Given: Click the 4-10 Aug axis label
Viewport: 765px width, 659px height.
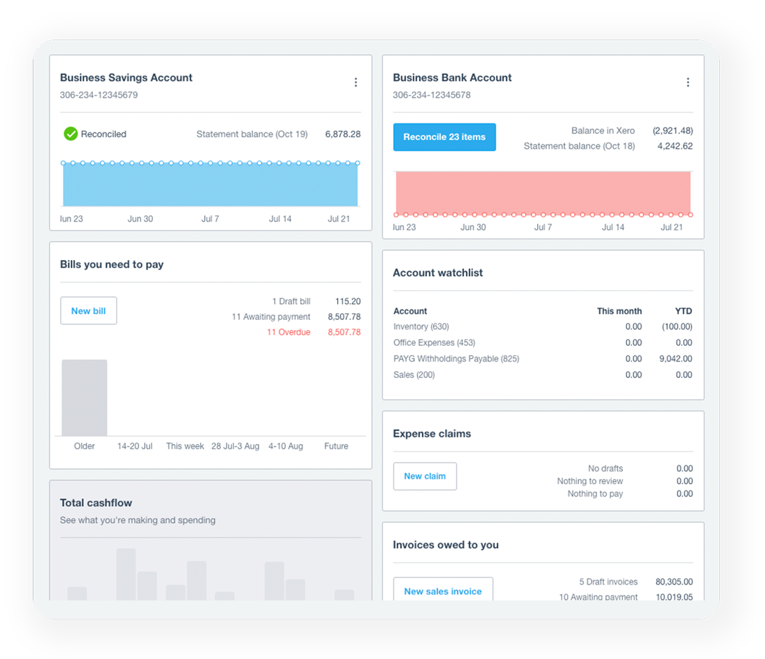Looking at the screenshot, I should (x=285, y=446).
